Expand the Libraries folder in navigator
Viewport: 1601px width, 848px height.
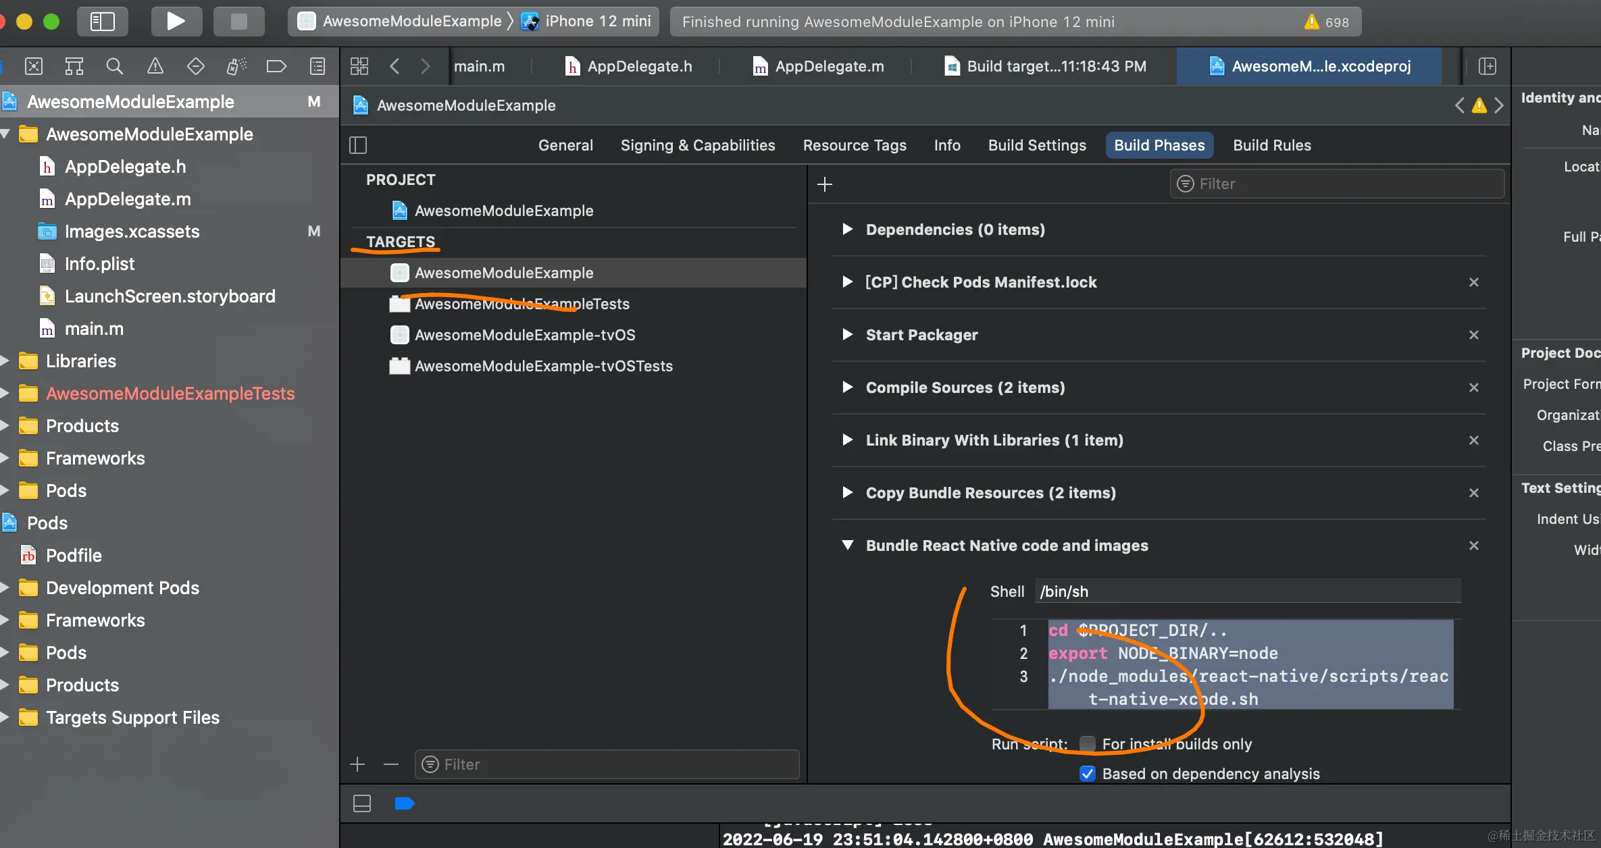[x=5, y=361]
